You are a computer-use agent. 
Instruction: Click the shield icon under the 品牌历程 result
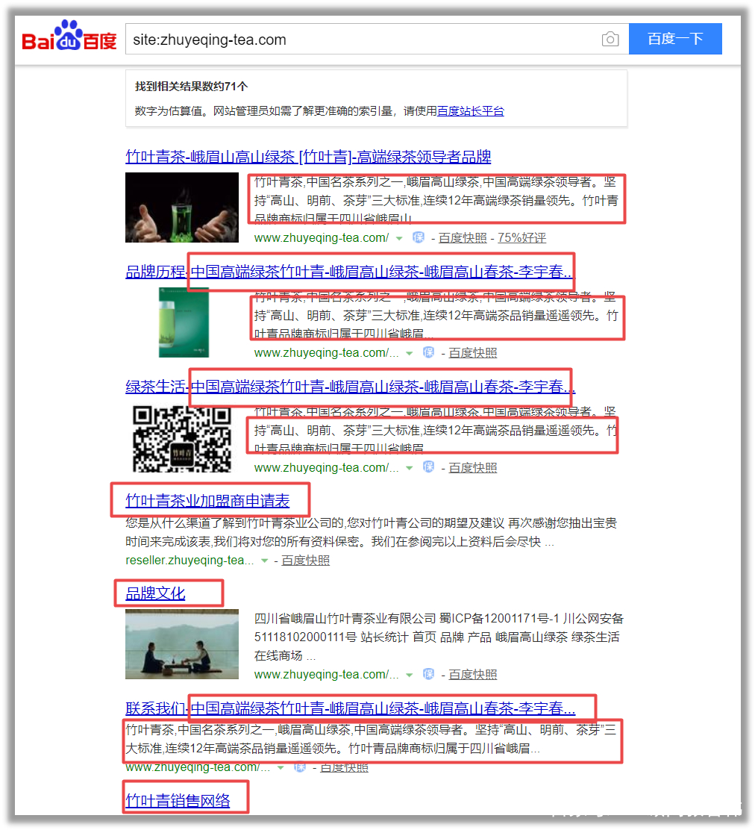click(x=427, y=352)
